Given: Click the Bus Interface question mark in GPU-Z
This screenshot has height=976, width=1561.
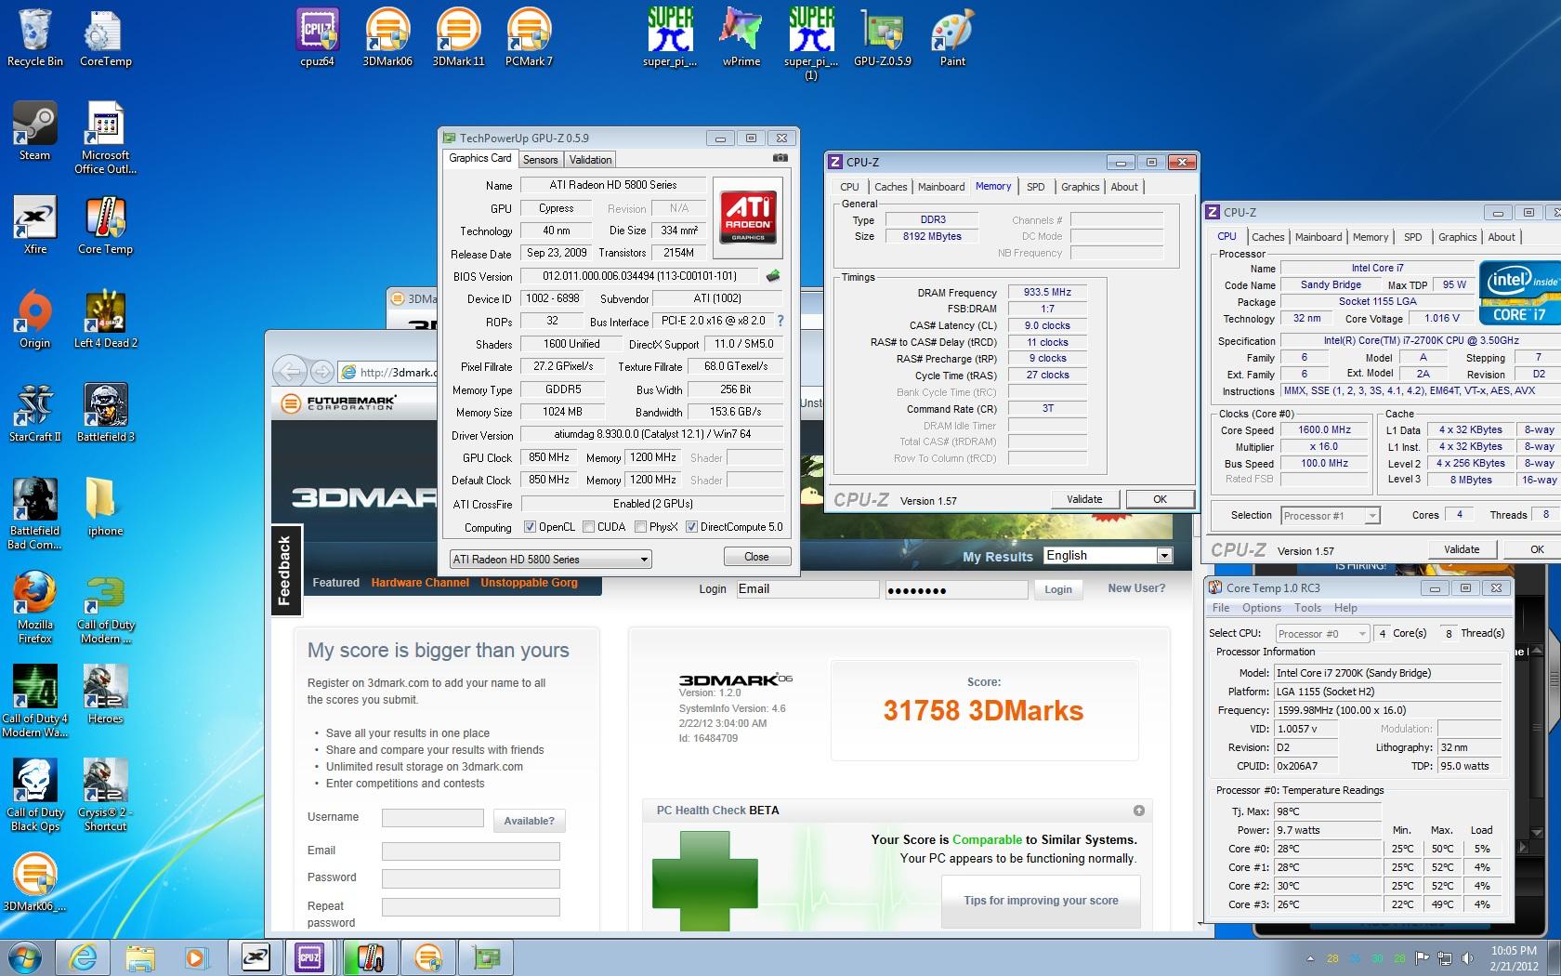Looking at the screenshot, I should click(x=780, y=321).
